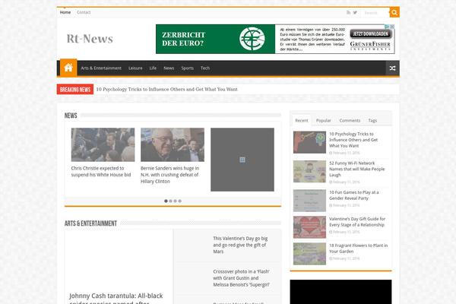Switch to the Popular tab

coord(324,120)
